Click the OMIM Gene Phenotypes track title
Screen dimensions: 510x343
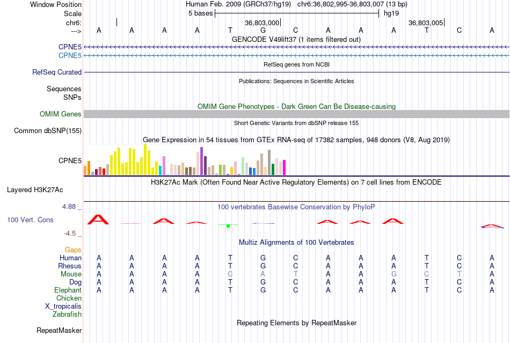(296, 107)
